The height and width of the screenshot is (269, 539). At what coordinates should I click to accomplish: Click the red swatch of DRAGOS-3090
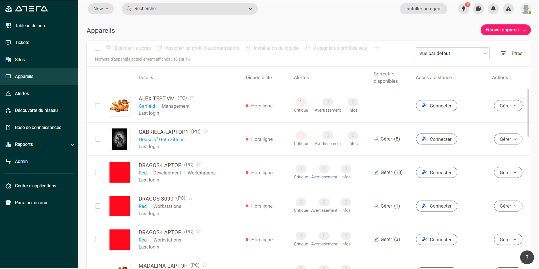click(120, 206)
